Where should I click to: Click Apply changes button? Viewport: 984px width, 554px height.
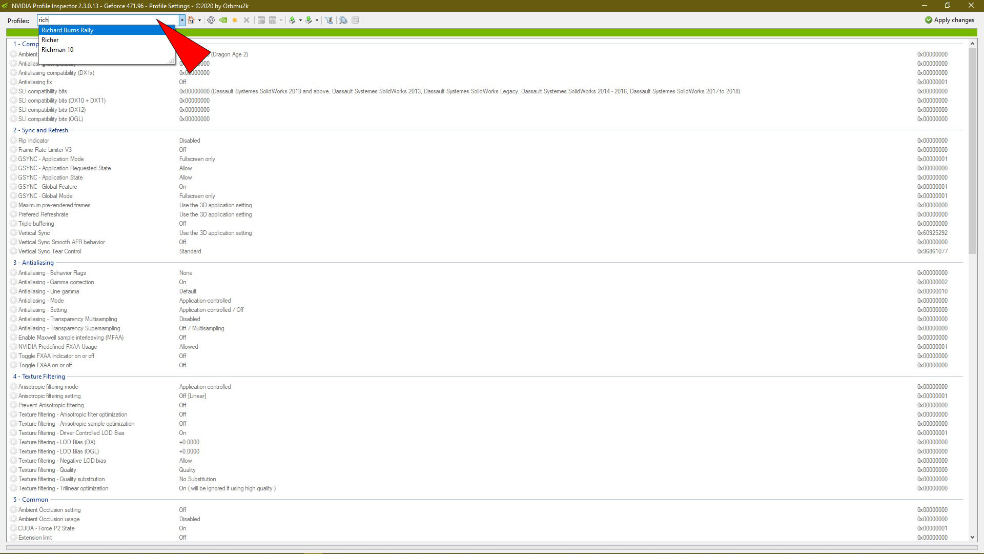[950, 20]
